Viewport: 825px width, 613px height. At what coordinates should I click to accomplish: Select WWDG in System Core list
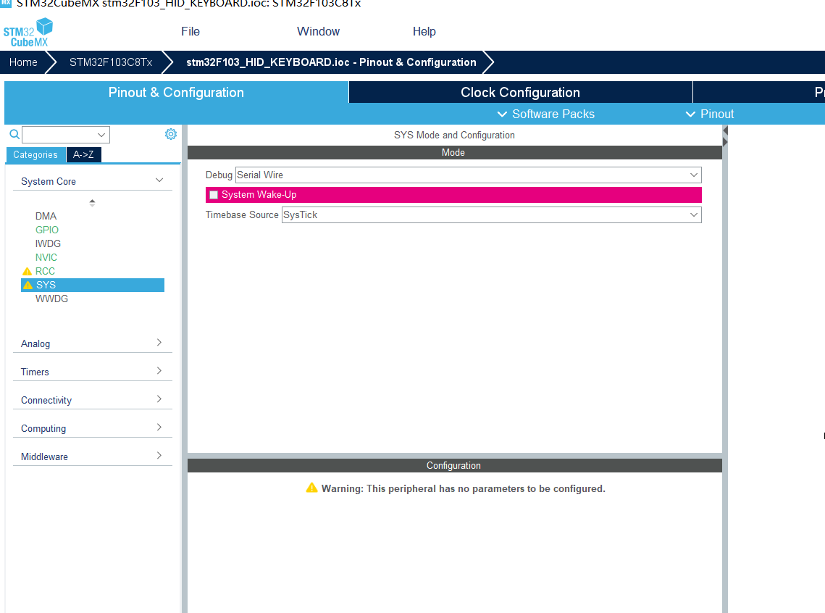(51, 299)
